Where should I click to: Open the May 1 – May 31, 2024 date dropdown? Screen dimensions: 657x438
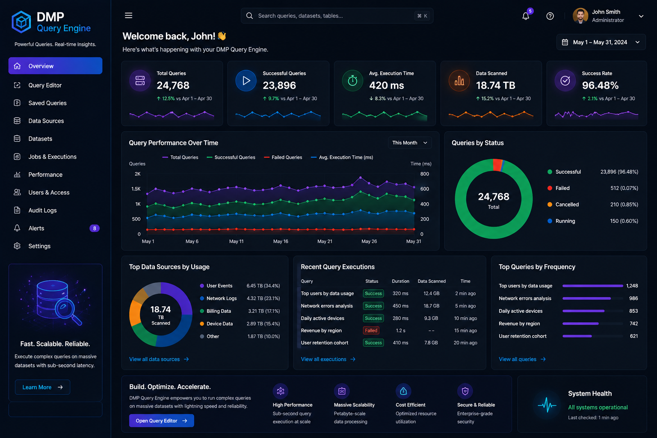pos(601,42)
